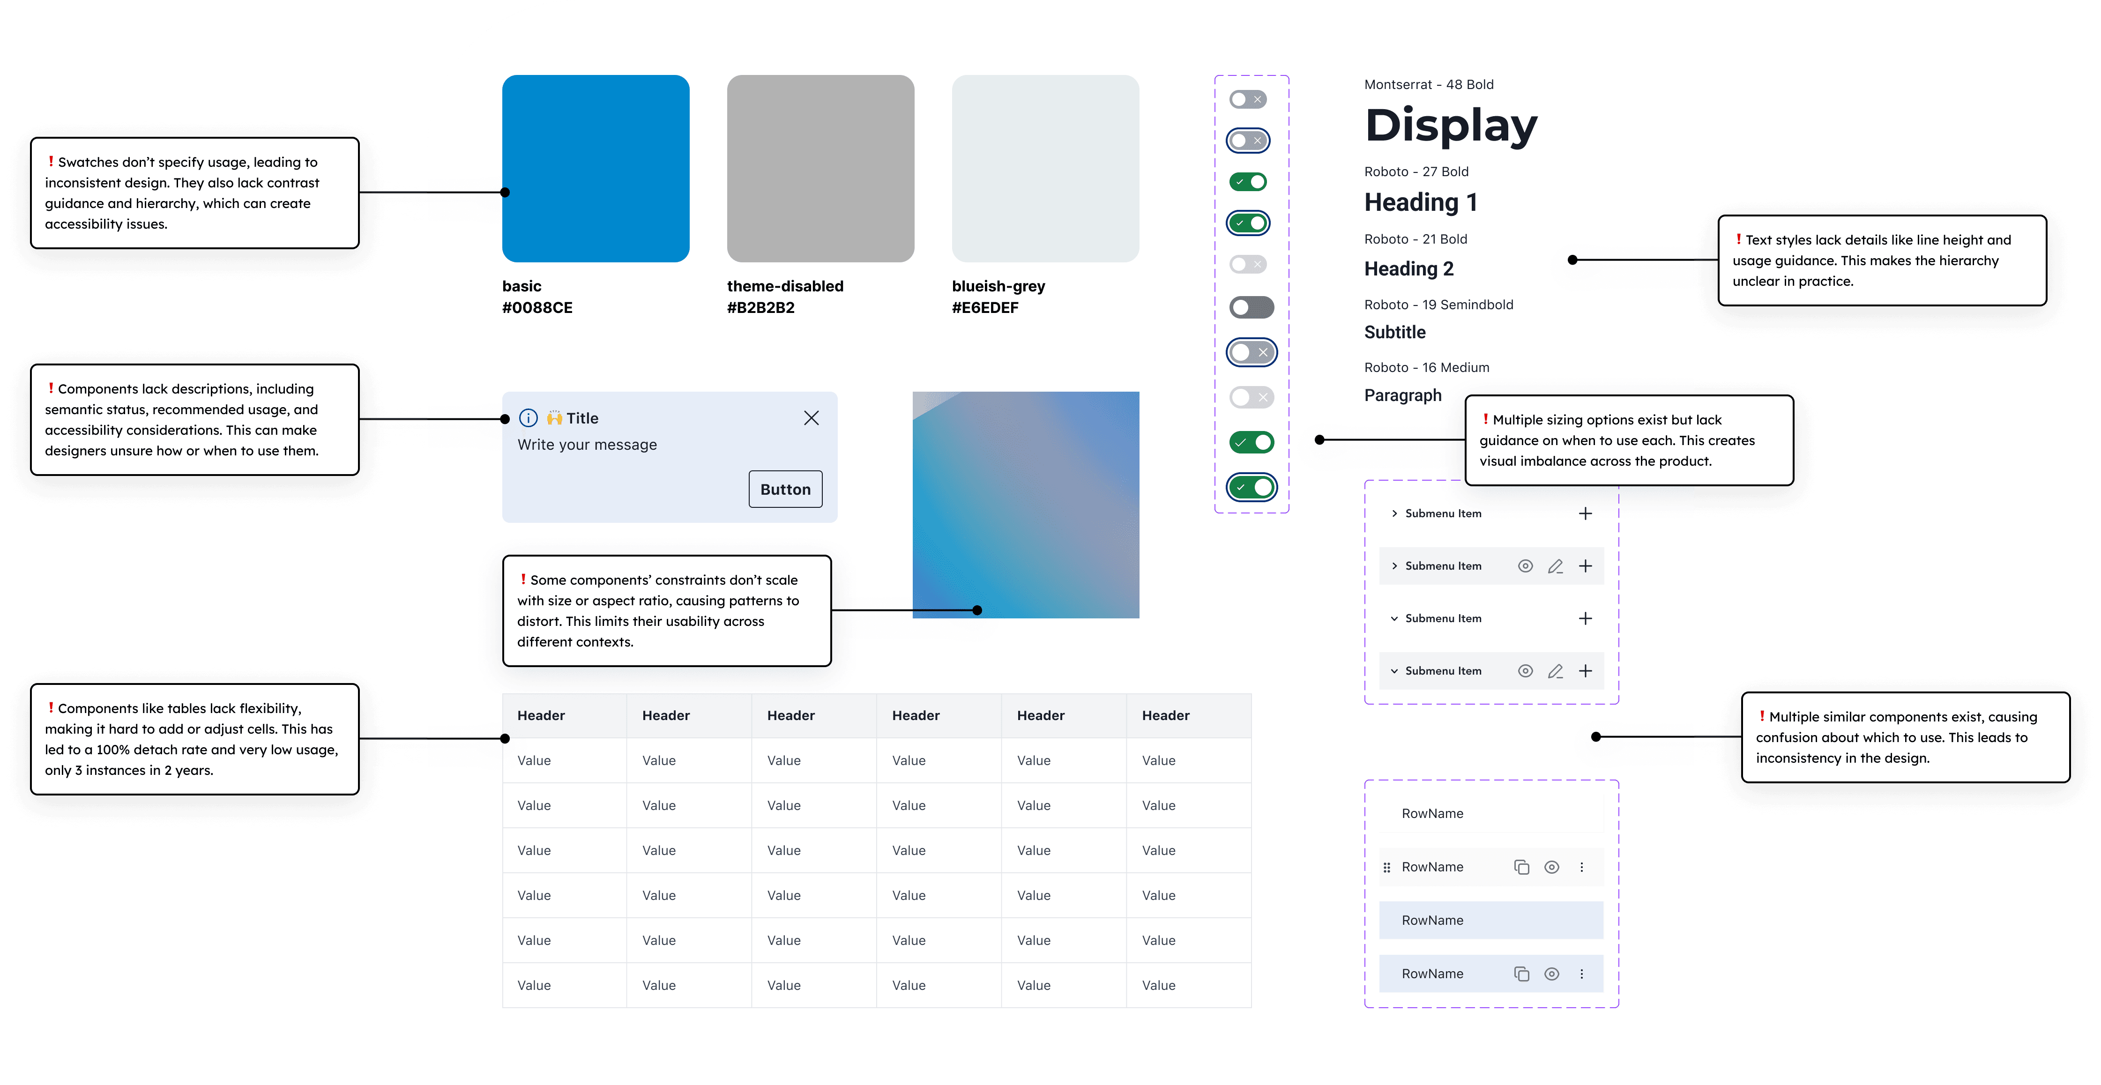Collapse the third Submenu Item
2101x1085 pixels.
1394,618
